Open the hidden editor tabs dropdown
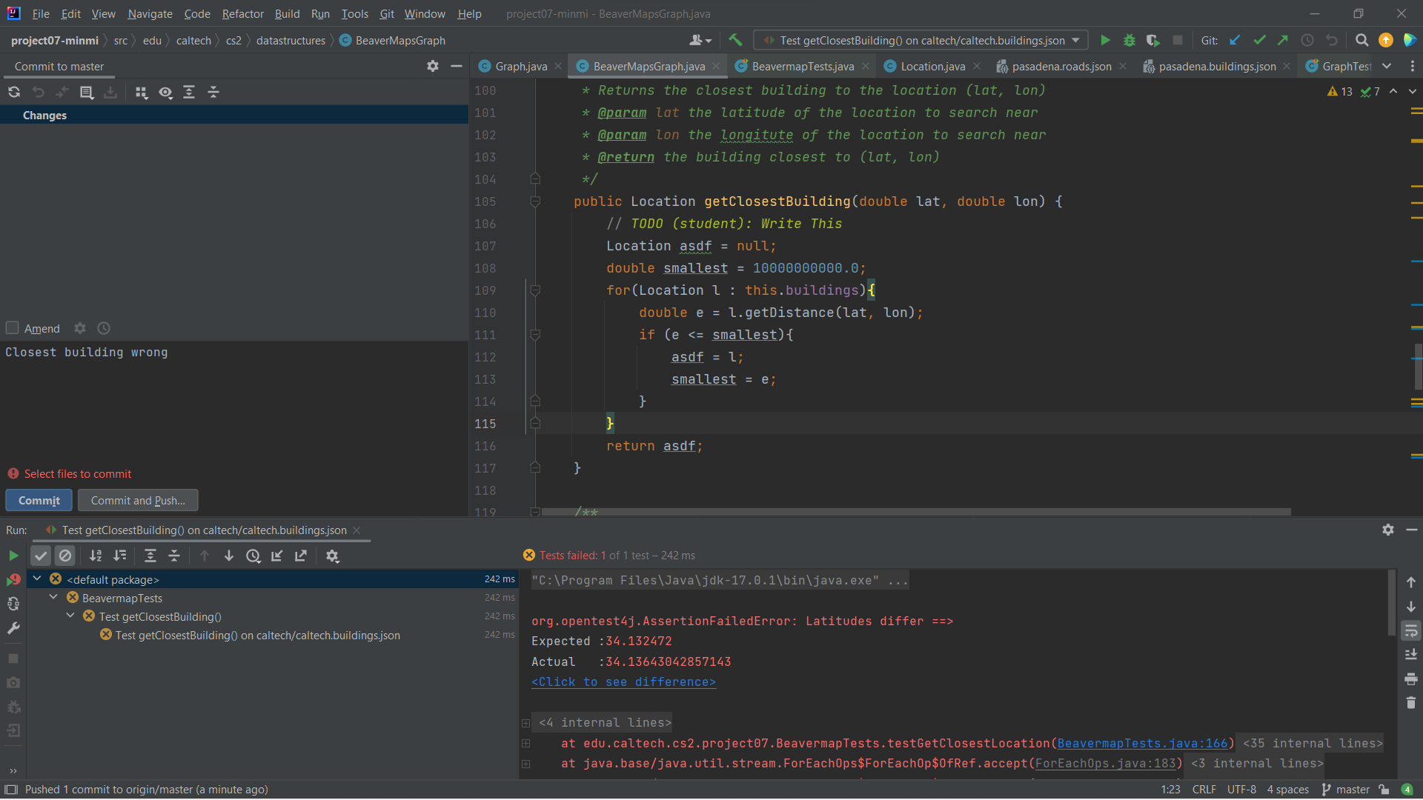The width and height of the screenshot is (1423, 800). click(1387, 66)
